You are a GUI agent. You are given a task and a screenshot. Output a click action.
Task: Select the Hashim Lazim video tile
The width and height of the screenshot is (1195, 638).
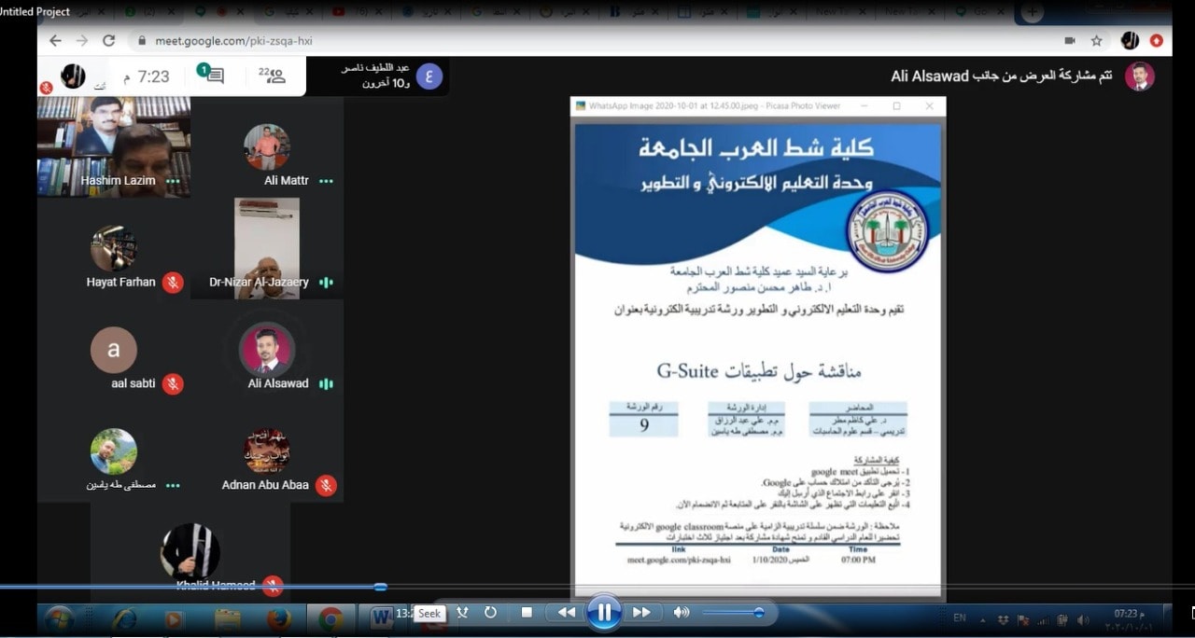coord(114,146)
